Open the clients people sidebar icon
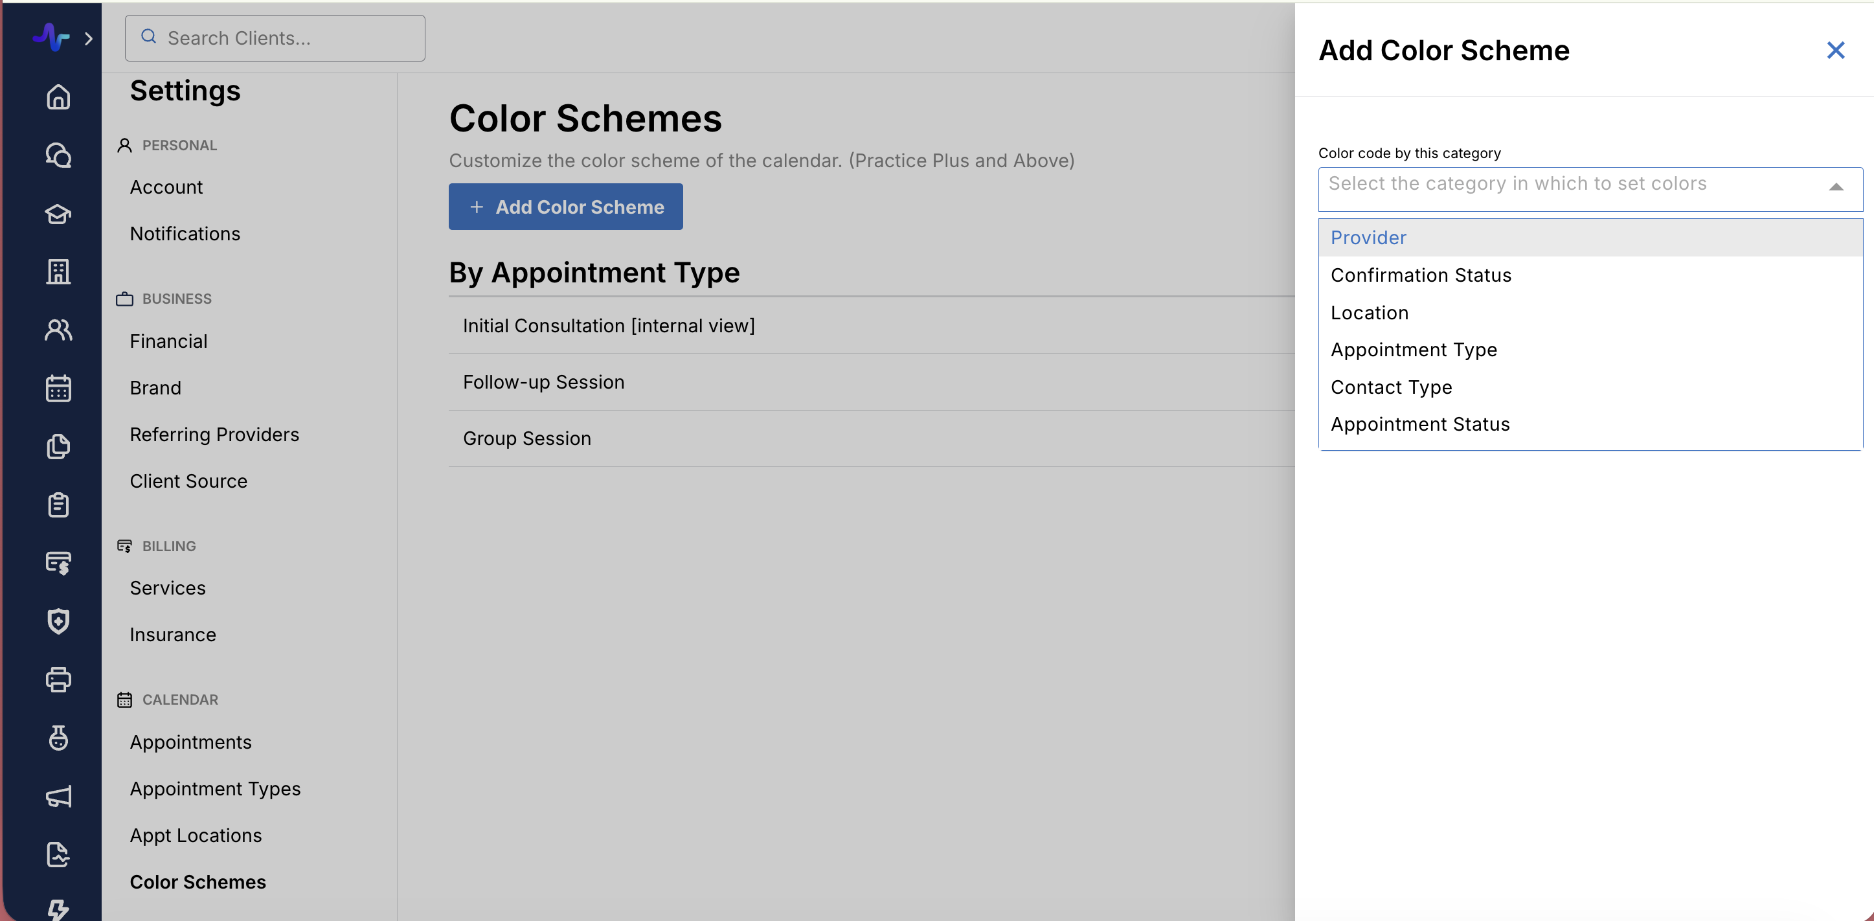 58,330
